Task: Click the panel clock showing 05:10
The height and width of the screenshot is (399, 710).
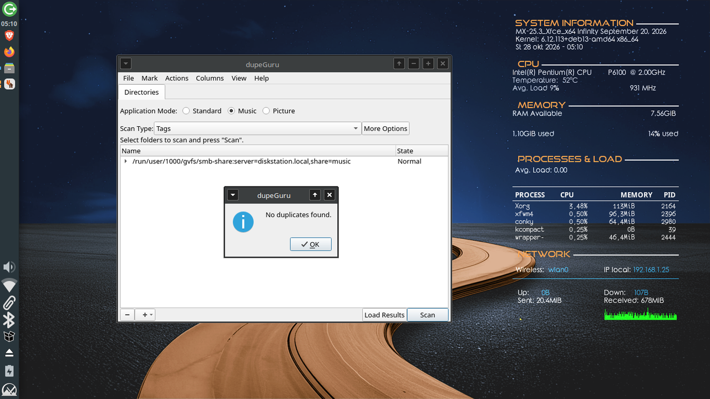Action: [x=9, y=24]
